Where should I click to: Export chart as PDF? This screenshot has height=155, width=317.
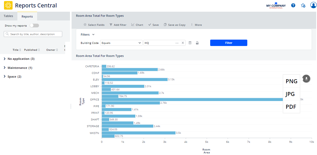click(291, 107)
